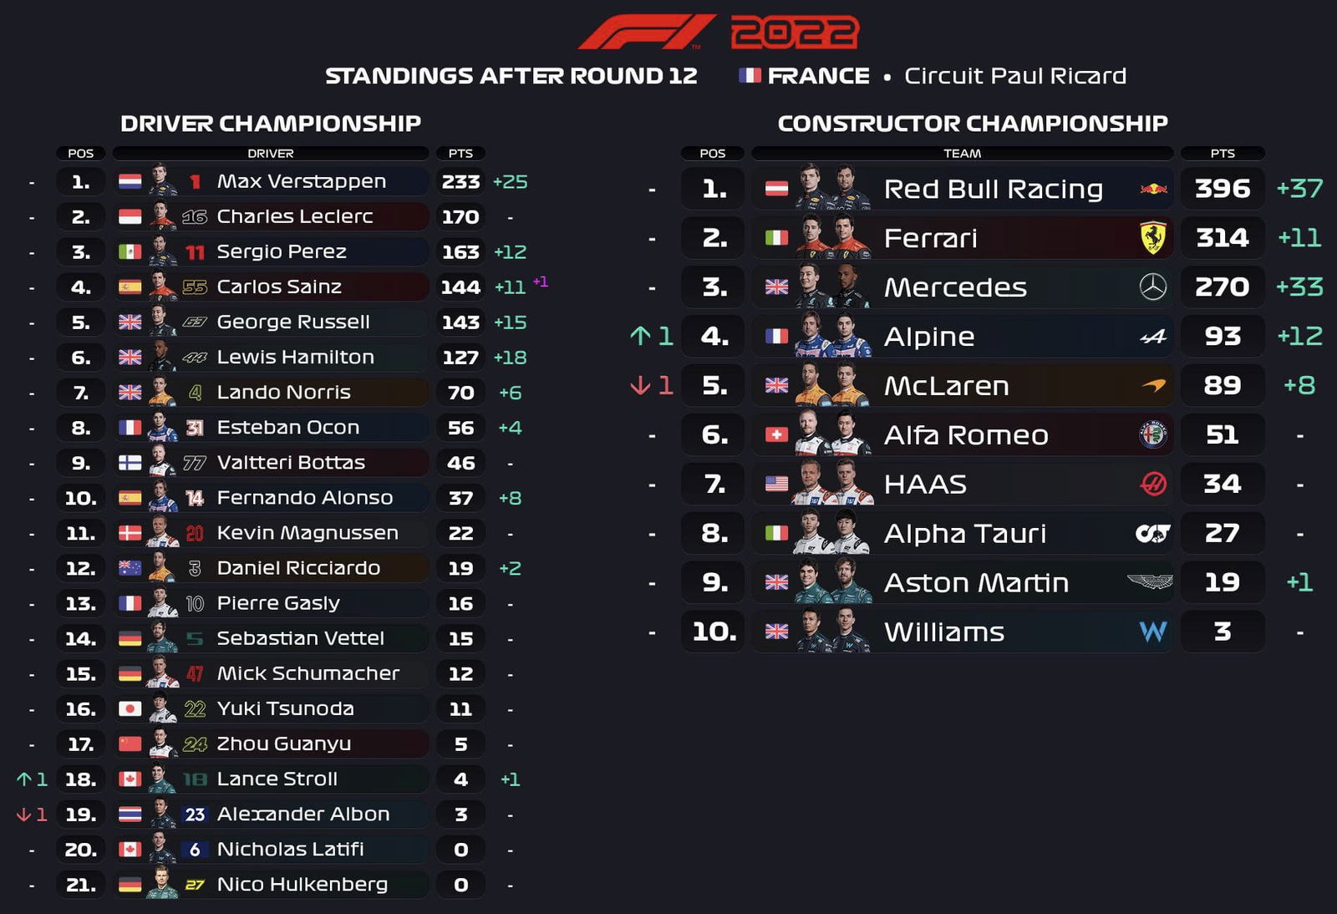The width and height of the screenshot is (1337, 914).
Task: Click the PTS header in Constructor table
Action: (x=1223, y=153)
